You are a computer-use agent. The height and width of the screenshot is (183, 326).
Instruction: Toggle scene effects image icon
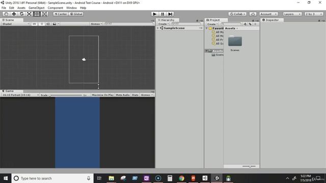pos(55,24)
